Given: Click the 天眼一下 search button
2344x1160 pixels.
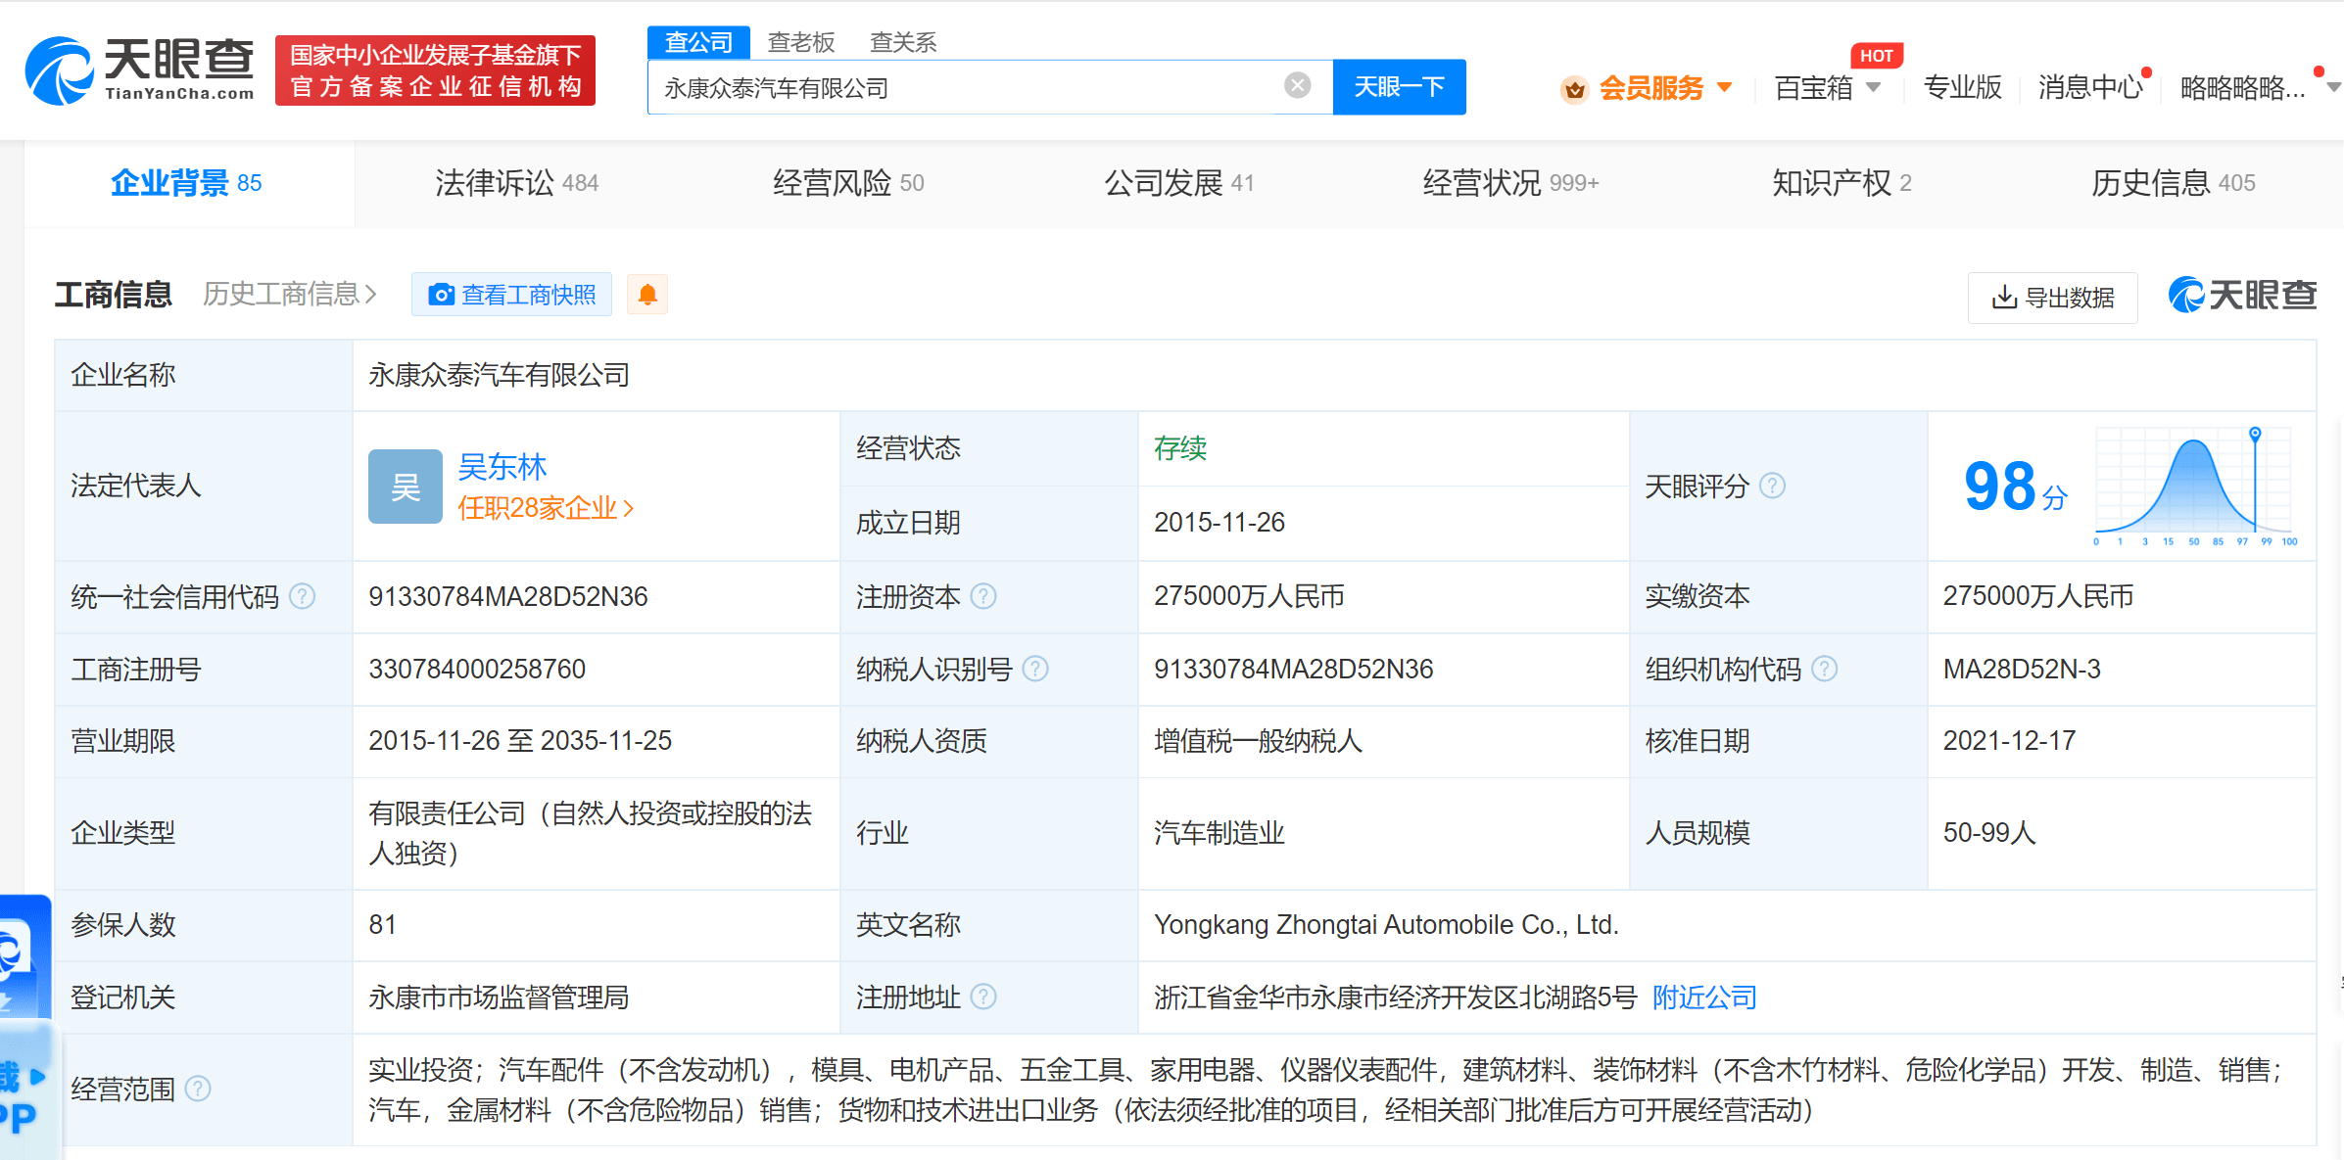Looking at the screenshot, I should click(1399, 87).
